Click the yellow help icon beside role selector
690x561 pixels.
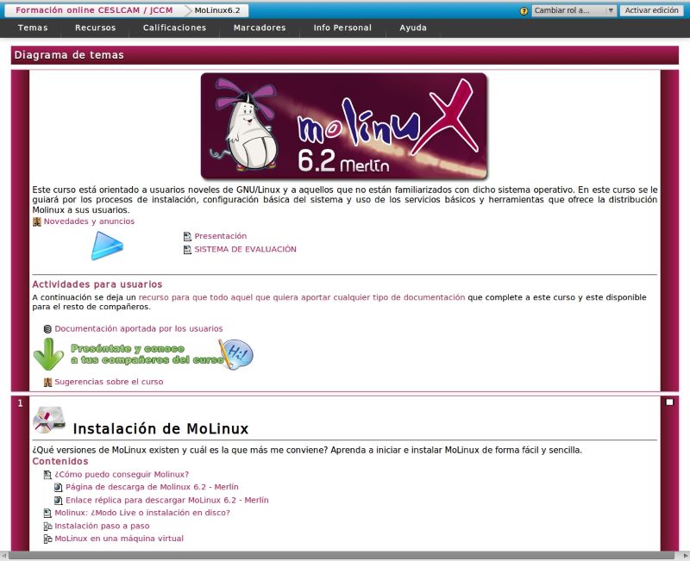coord(524,11)
